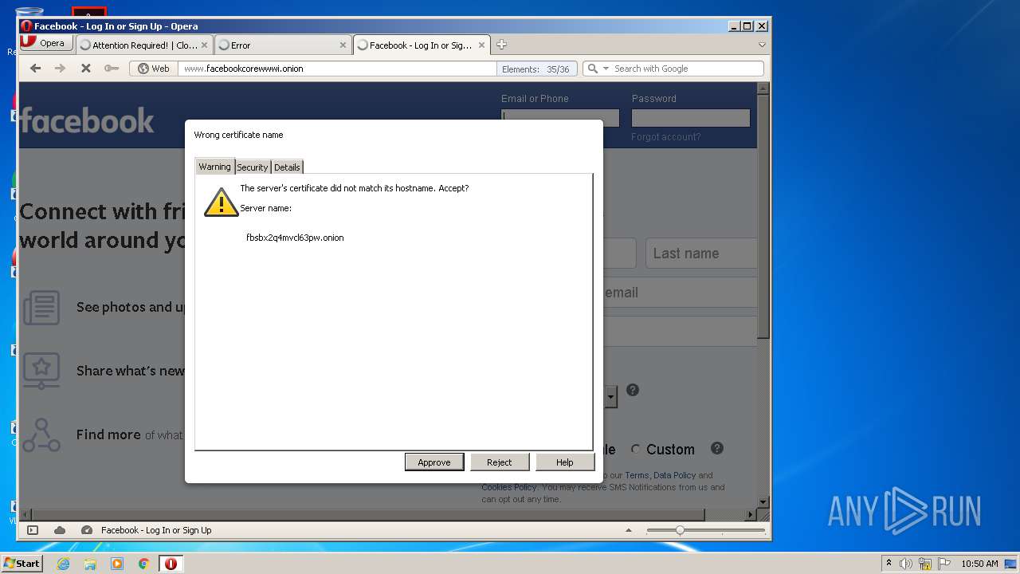1020x574 pixels.
Task: Open the Data Policy link
Action: (x=675, y=475)
